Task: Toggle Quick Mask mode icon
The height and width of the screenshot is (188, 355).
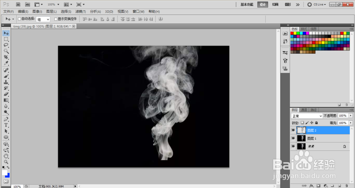Action: [x=6, y=181]
